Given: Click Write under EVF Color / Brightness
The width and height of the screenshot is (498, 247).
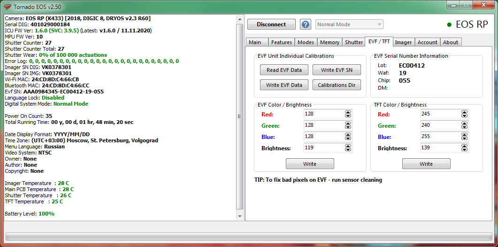Looking at the screenshot, I should [310, 164].
